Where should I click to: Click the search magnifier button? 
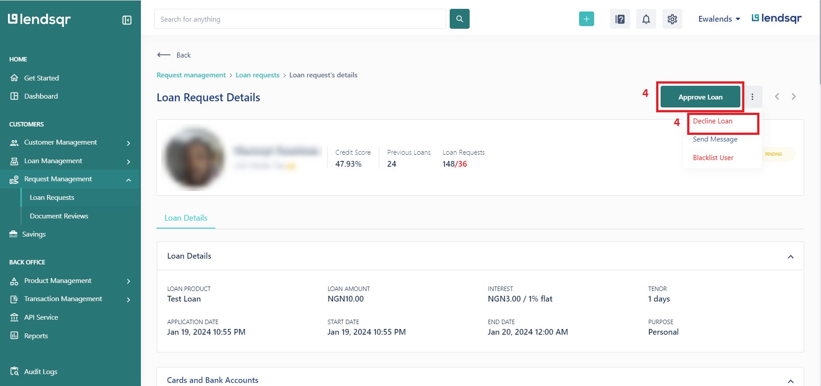pos(459,19)
